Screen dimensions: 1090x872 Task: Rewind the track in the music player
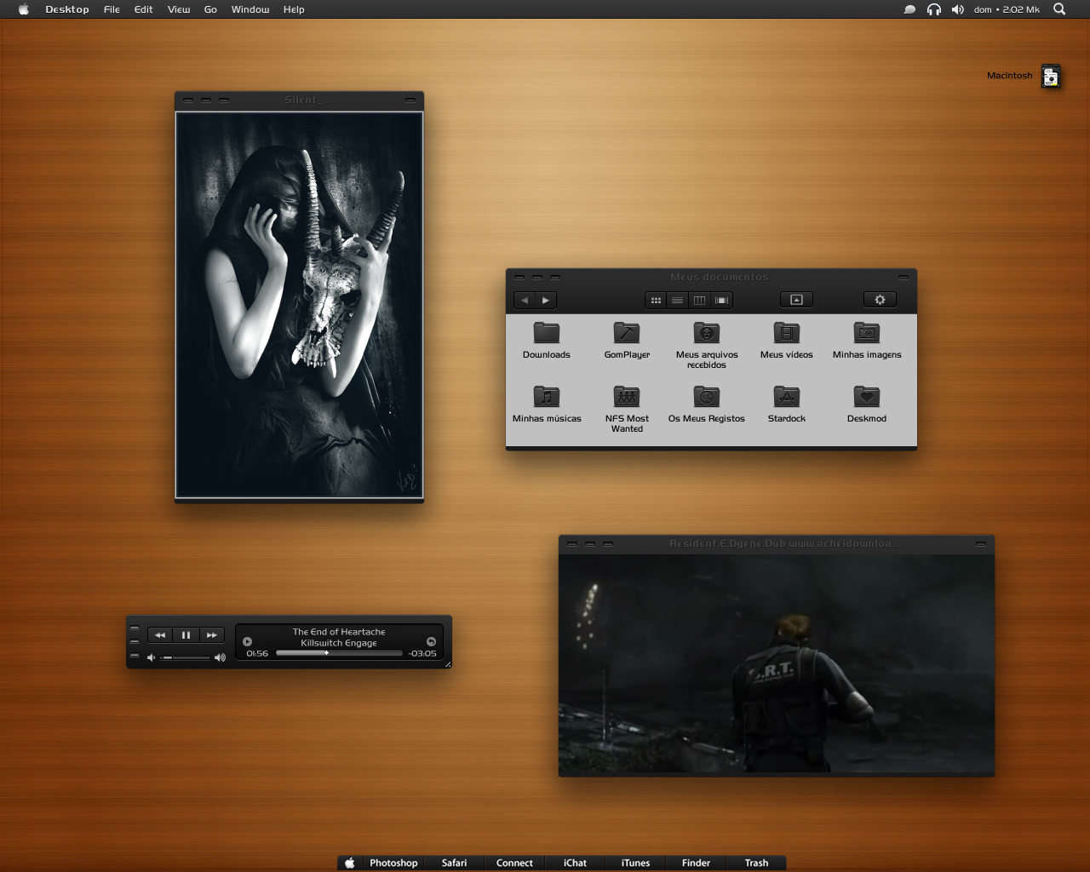[x=160, y=635]
